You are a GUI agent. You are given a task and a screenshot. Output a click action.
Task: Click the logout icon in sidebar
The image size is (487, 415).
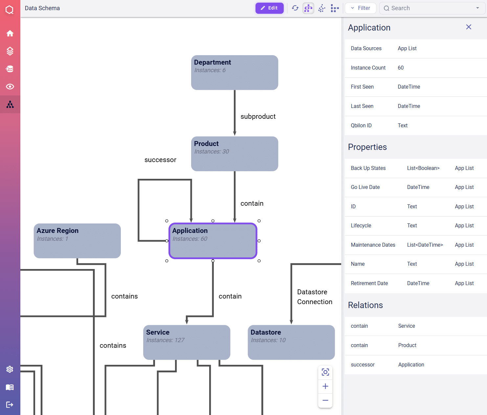point(10,405)
